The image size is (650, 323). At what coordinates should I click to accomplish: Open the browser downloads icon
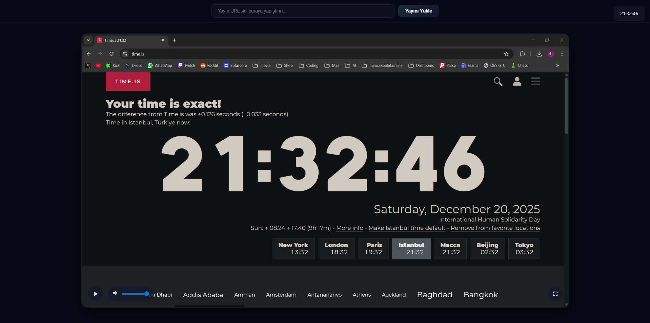coord(539,54)
